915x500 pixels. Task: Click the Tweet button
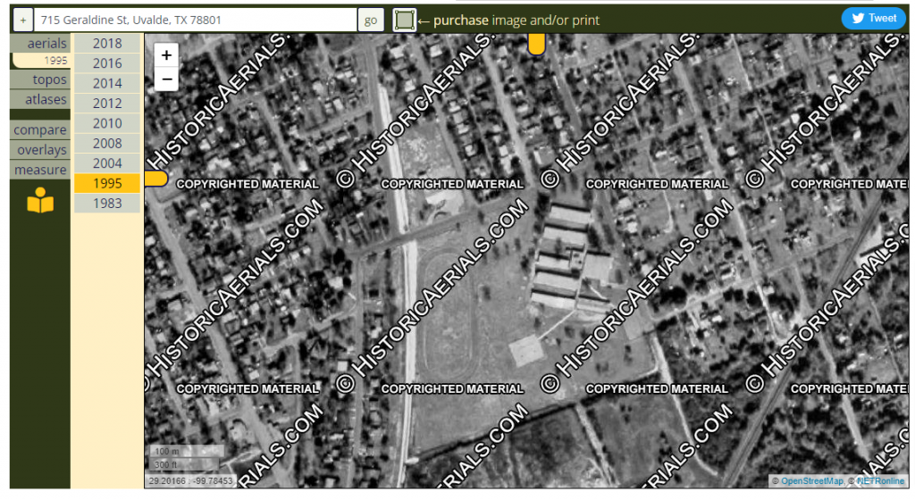coord(873,18)
